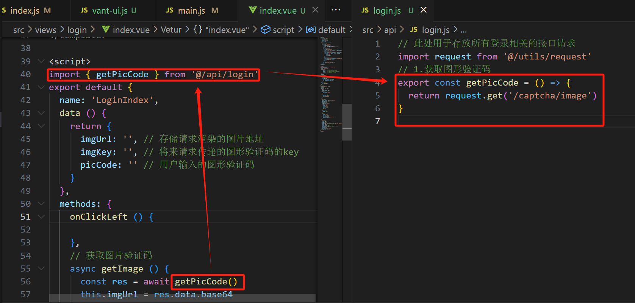Click the getPicCode() call on line 56
The image size is (635, 303).
[x=206, y=281]
